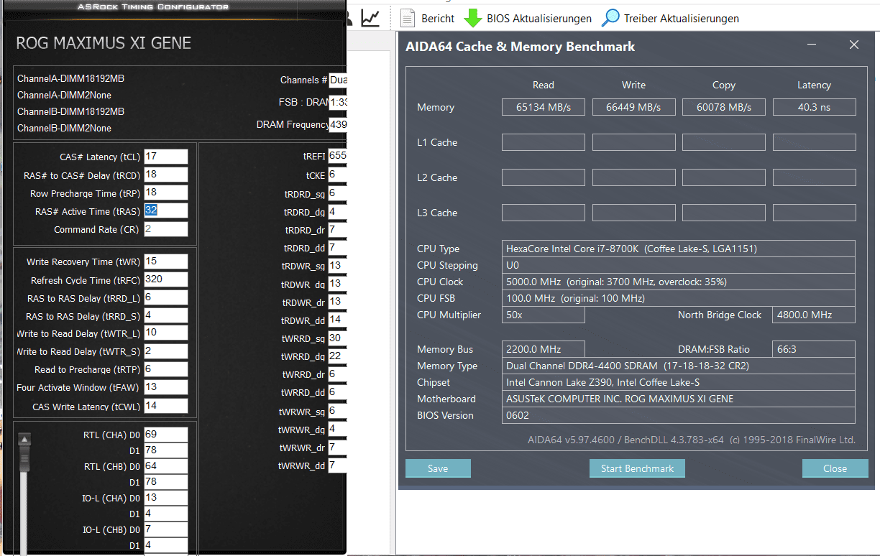This screenshot has height=556, width=880.
Task: Open Treiber Aktualisierungen with the magnifier icon
Action: coord(670,18)
